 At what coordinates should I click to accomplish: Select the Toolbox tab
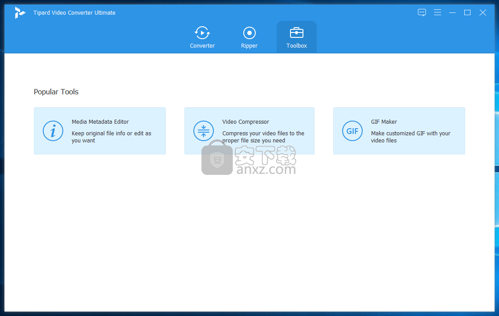297,37
